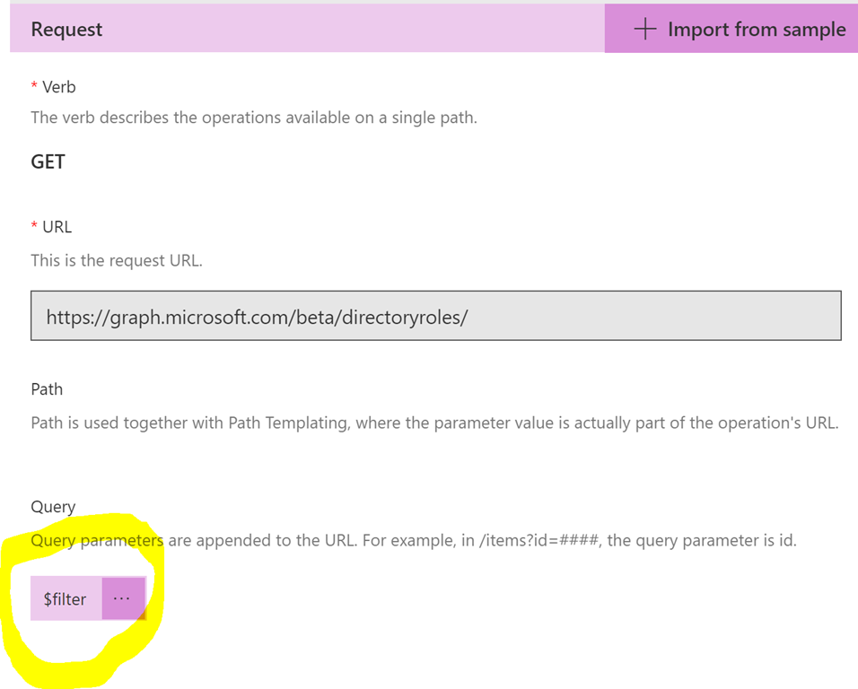Click the '/items?id=####' example text
The image size is (858, 689).
(538, 540)
